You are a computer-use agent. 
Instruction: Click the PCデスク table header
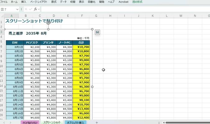pyautogui.click(x=32, y=42)
